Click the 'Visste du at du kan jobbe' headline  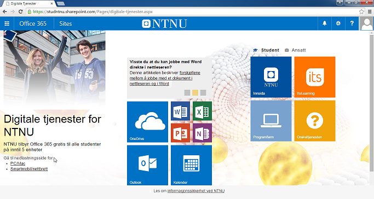pos(165,65)
